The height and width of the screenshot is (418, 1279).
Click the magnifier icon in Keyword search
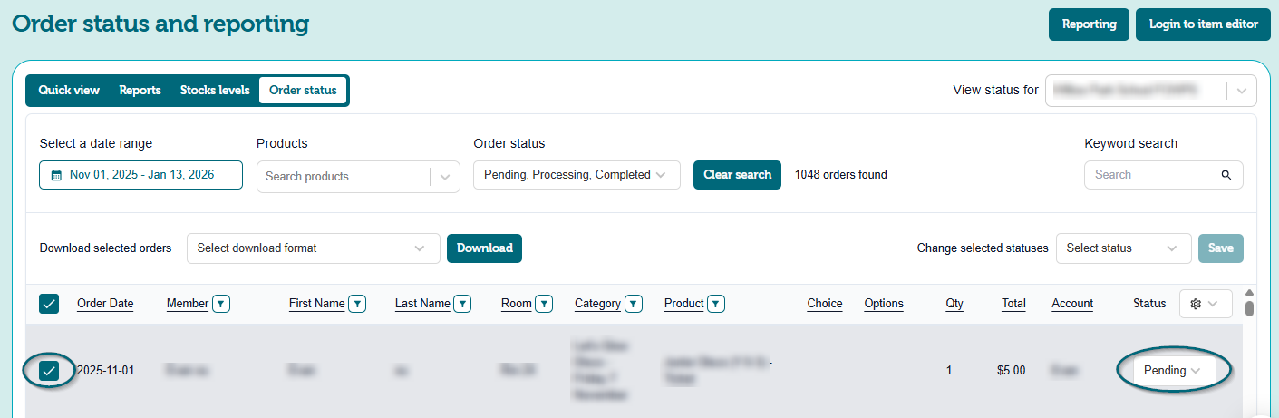(x=1226, y=175)
